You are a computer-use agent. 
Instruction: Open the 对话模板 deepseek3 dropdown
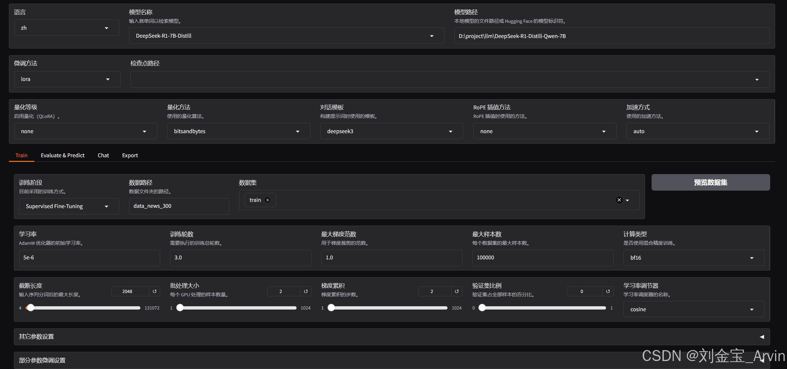tap(391, 131)
